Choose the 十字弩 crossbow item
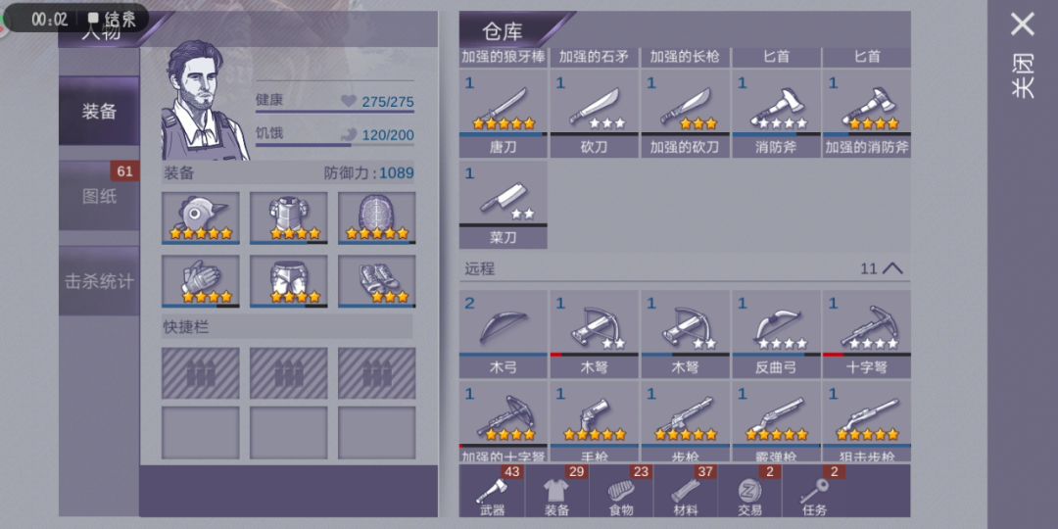Screen dimensions: 1058x529 [x=867, y=334]
